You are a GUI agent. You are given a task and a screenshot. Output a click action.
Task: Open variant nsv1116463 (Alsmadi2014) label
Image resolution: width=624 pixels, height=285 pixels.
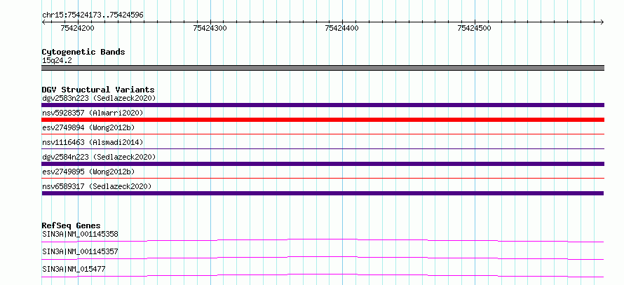click(x=93, y=142)
